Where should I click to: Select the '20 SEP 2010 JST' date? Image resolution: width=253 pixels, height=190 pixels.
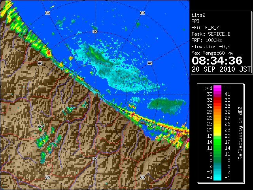pos(221,69)
